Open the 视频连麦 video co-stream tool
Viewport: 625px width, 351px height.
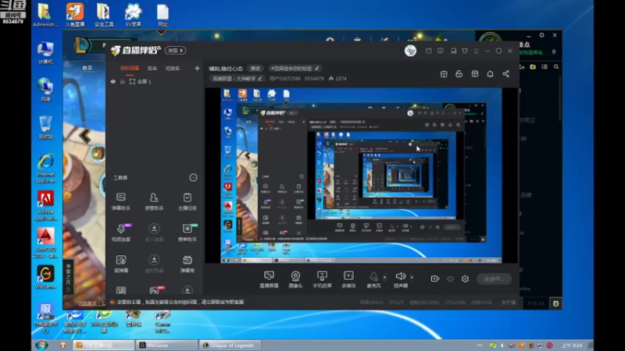[121, 232]
